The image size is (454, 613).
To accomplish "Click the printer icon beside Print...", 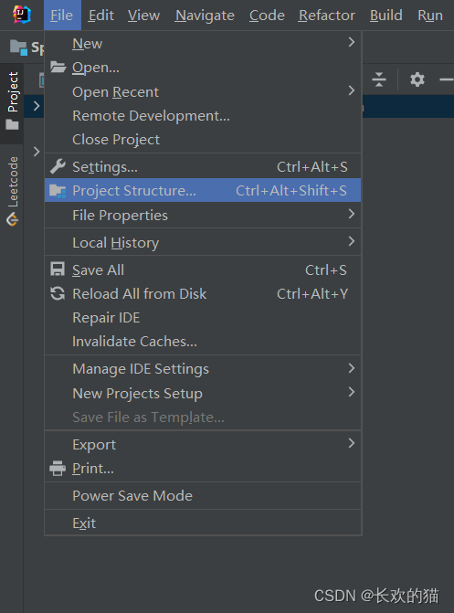I will point(58,468).
